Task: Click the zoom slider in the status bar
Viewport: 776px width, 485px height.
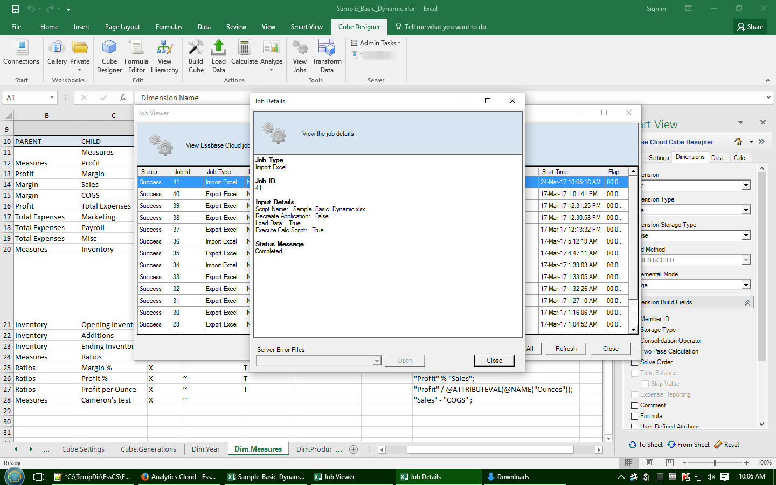Action: click(x=715, y=463)
